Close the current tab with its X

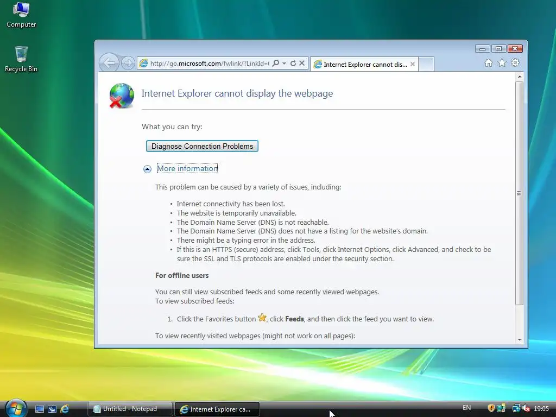click(413, 64)
